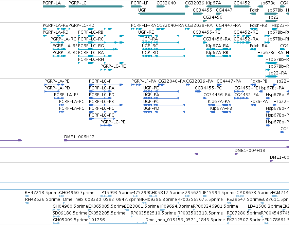This screenshot has height=225, width=289.
Task: Select protein PGRP-LA-PF label
Action: (x=66, y=95)
